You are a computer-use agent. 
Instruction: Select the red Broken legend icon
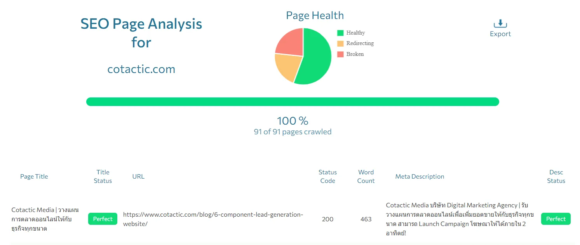340,54
